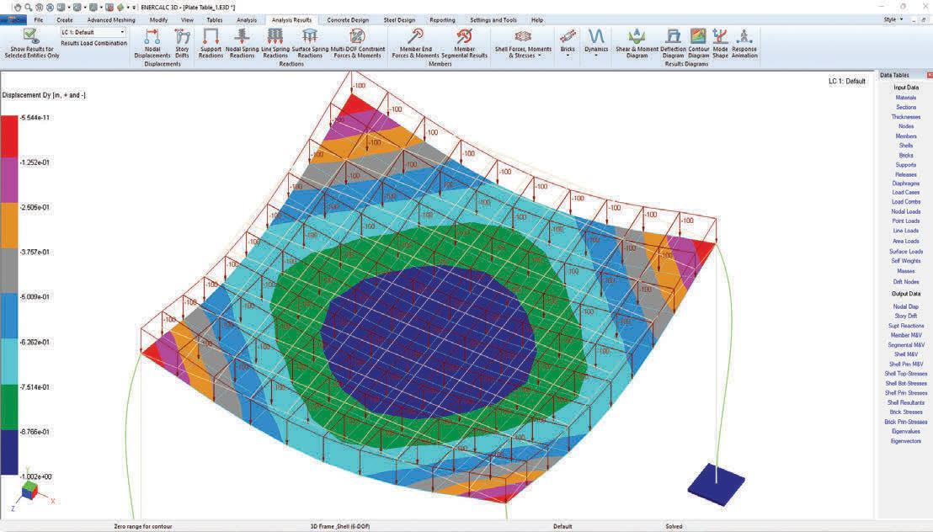Switch to the Modify tab
This screenshot has height=532, width=933.
[158, 20]
